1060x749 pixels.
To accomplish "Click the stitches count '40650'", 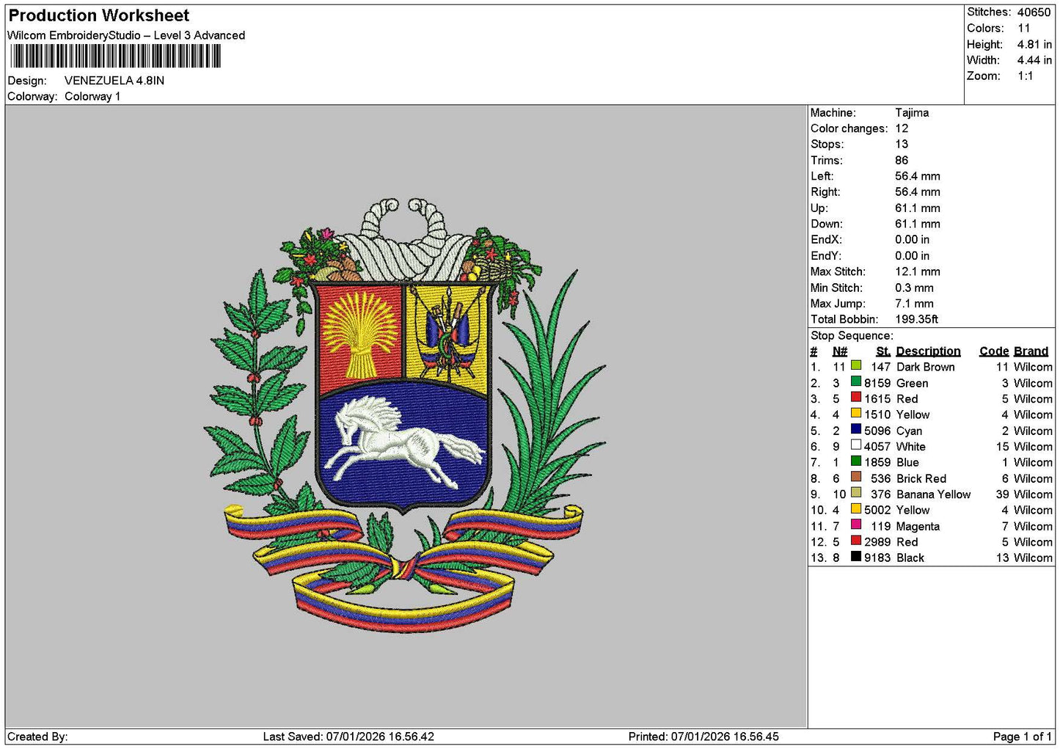I will tap(1034, 12).
